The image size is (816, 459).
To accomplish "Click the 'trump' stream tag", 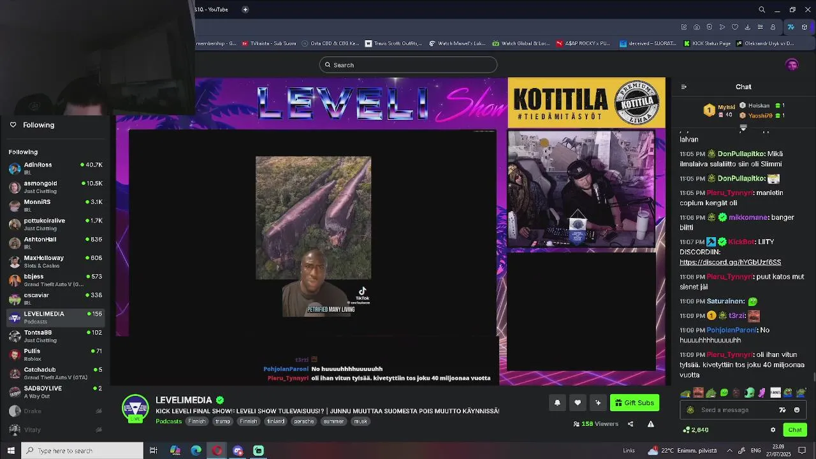I will (x=222, y=421).
